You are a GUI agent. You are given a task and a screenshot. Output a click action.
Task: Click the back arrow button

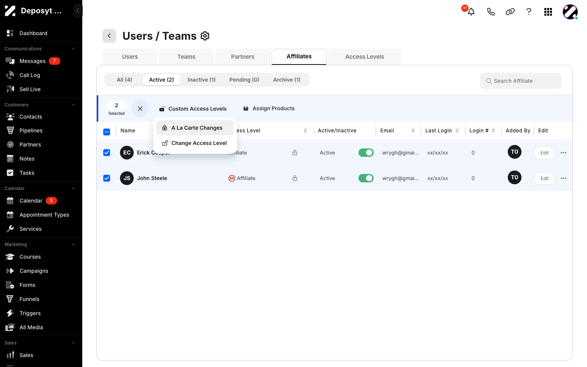pyautogui.click(x=109, y=36)
